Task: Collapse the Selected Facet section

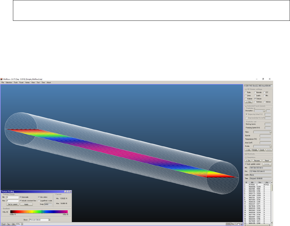Action: (x=246, y=106)
